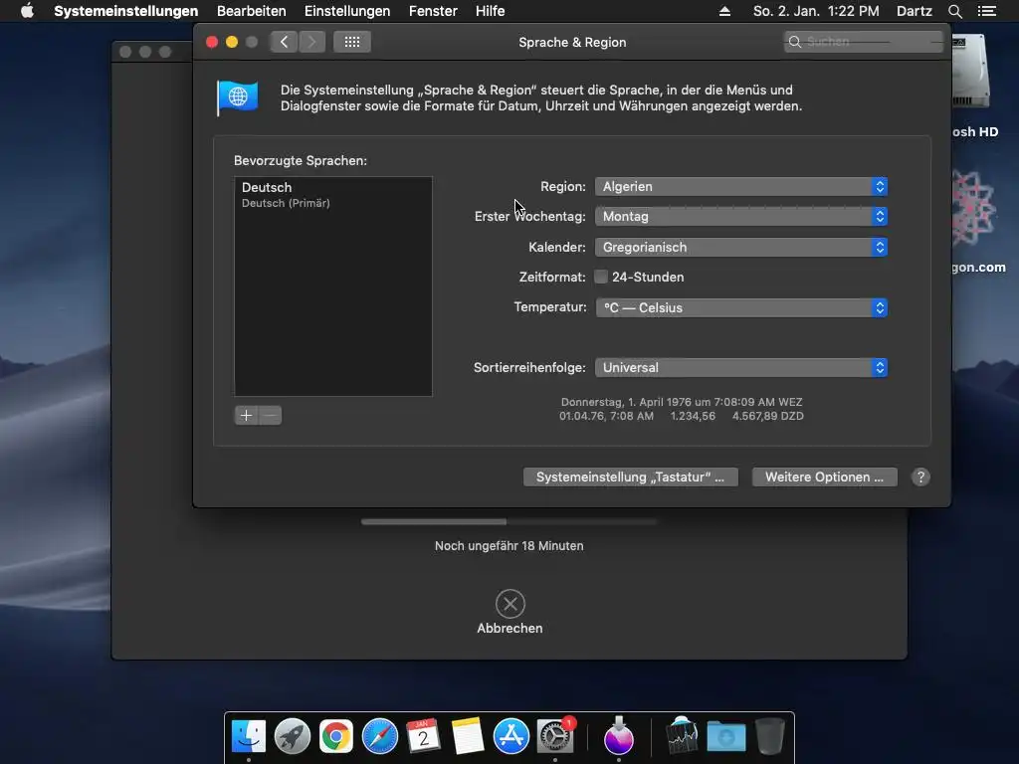This screenshot has height=764, width=1019.
Task: Open the Fenster menu
Action: 433,11
